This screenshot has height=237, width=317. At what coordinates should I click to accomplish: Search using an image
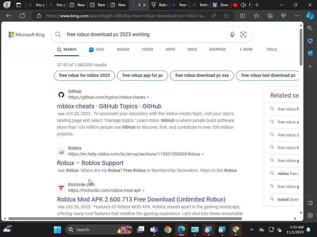click(x=243, y=35)
